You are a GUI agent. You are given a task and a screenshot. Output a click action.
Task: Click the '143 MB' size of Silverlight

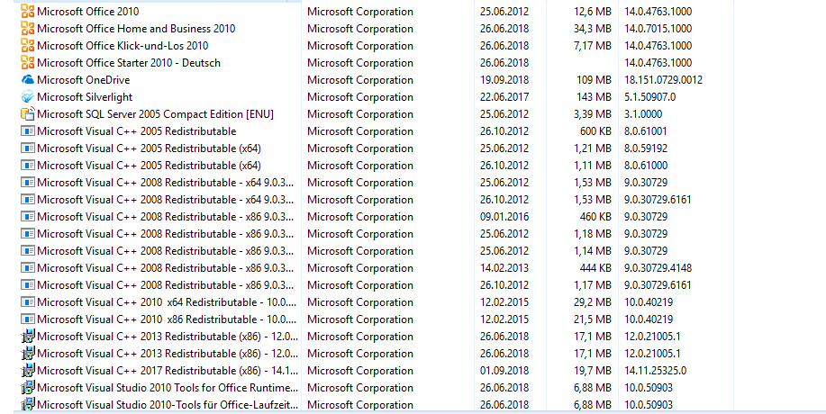[595, 97]
